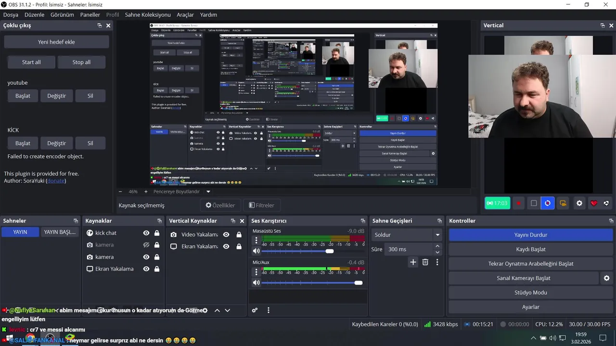Image resolution: width=616 pixels, height=346 pixels.
Task: Start recording with Vertical panel red dot icon
Action: pos(518,203)
